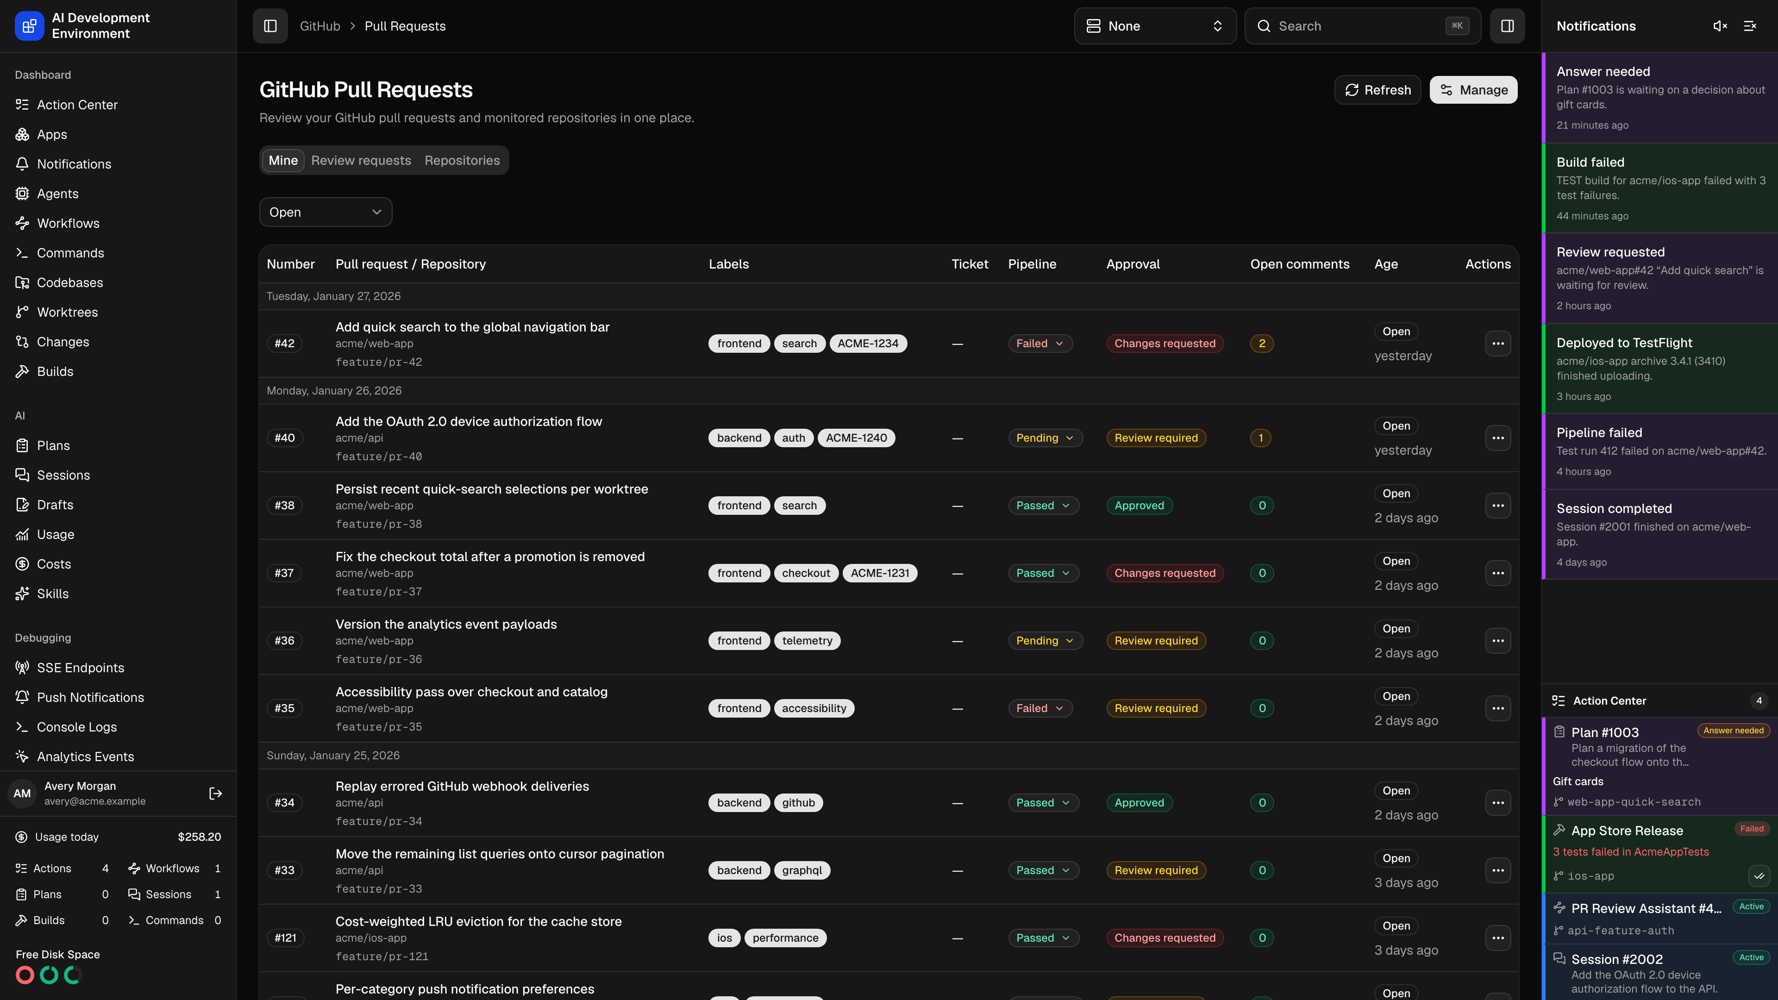
Task: Open the Open status filter dropdown
Action: tap(326, 212)
